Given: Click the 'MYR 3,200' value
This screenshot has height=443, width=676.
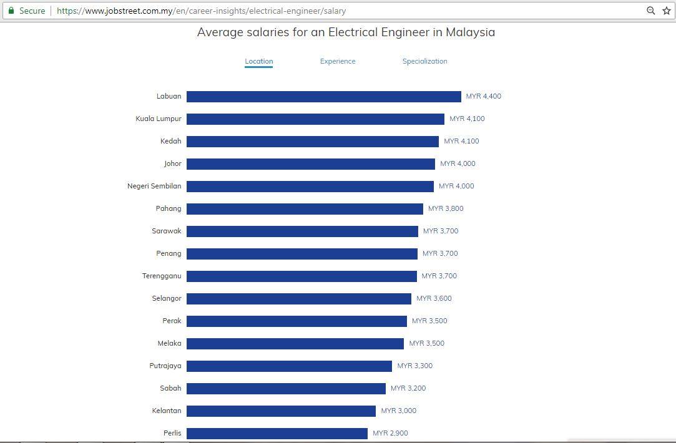Looking at the screenshot, I should pos(408,388).
